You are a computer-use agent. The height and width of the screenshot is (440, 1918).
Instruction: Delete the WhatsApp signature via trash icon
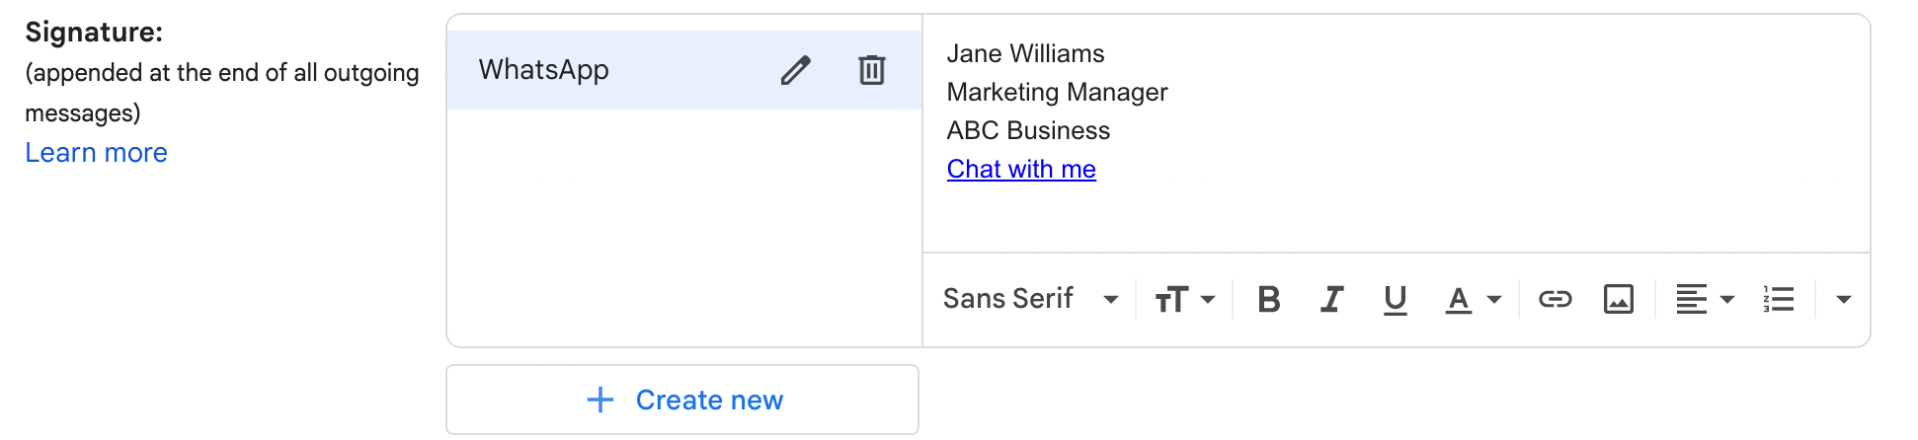[871, 70]
